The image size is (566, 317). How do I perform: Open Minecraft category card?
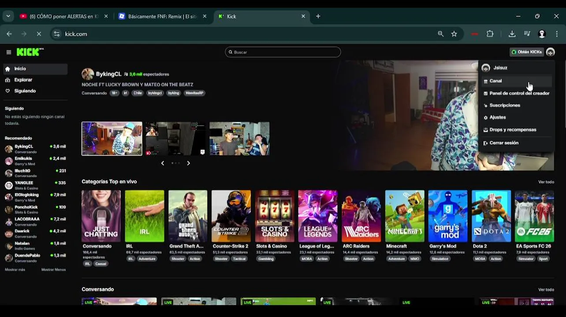click(405, 216)
